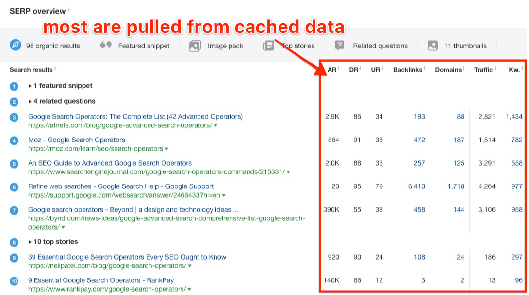Select the Featured snippet filter
Image resolution: width=529 pixels, height=295 pixels.
[135, 46]
